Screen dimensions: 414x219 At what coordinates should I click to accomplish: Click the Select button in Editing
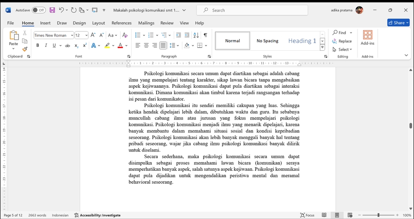point(342,49)
